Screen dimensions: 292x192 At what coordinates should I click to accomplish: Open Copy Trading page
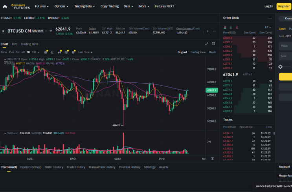pyautogui.click(x=110, y=6)
